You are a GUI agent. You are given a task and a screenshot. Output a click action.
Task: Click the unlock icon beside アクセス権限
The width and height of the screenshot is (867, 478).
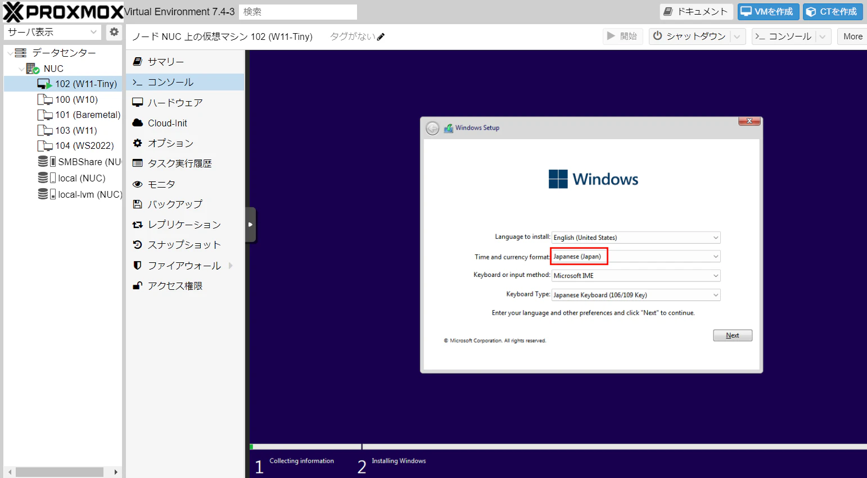point(137,286)
